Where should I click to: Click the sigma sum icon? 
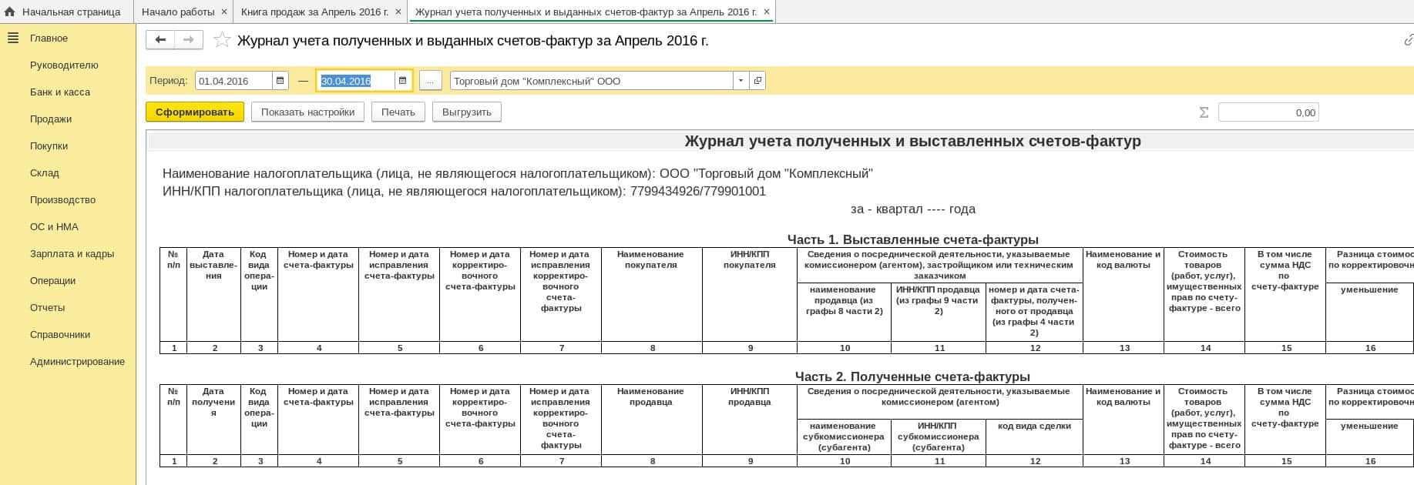point(1204,112)
